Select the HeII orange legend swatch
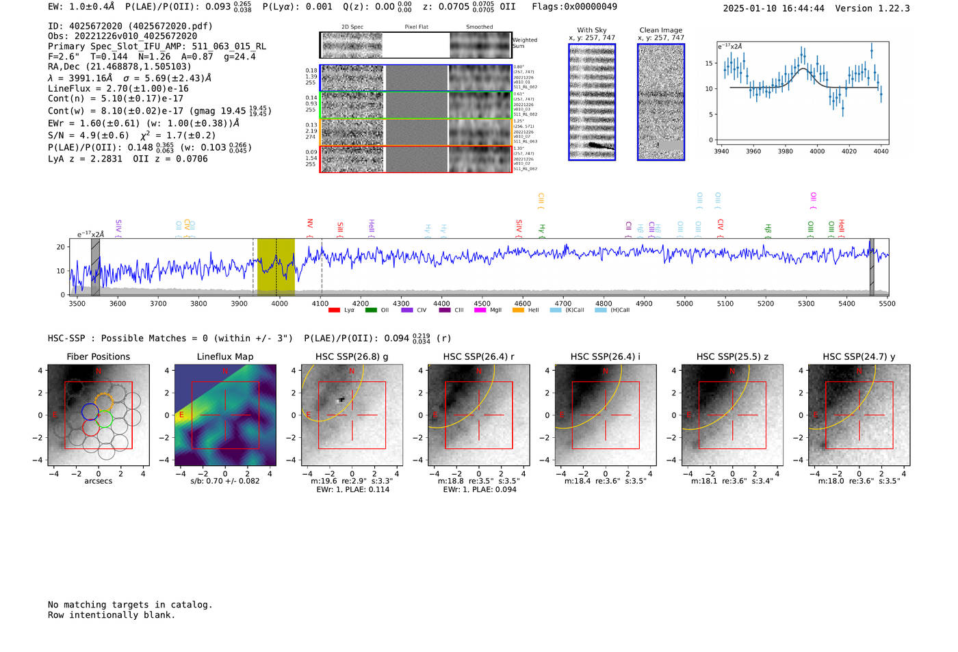 click(518, 311)
